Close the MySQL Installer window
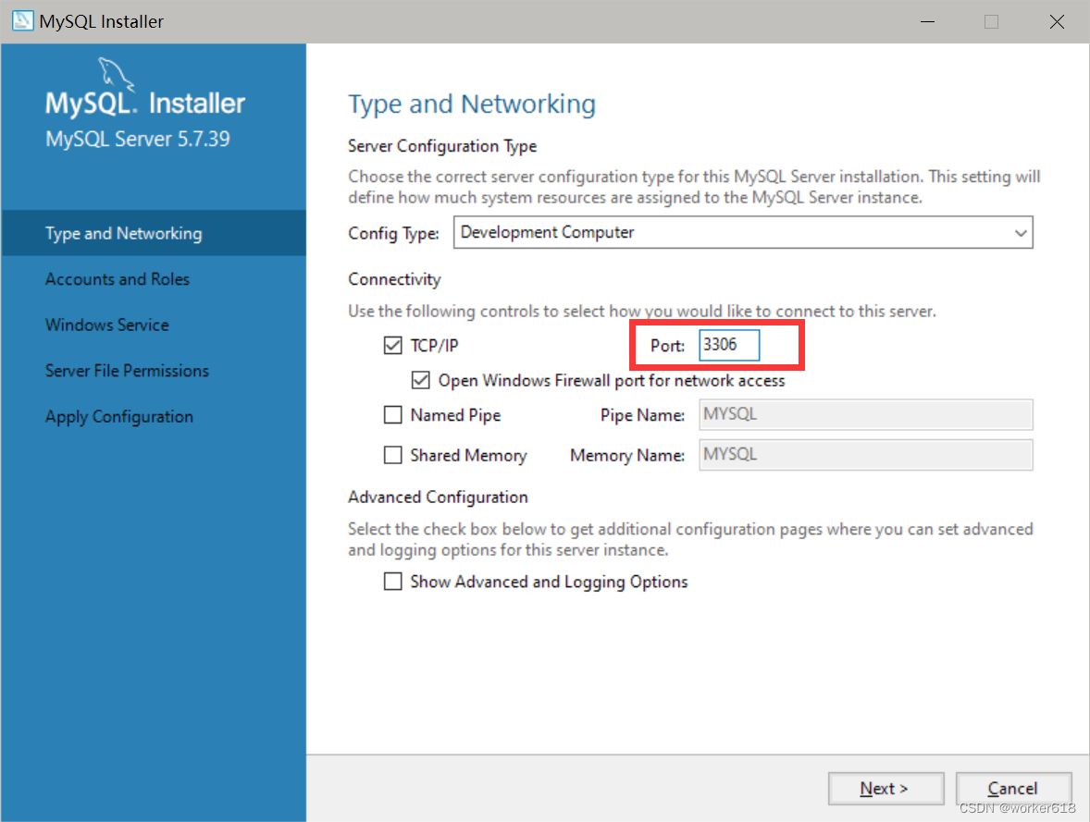The height and width of the screenshot is (822, 1090). coord(1057,21)
